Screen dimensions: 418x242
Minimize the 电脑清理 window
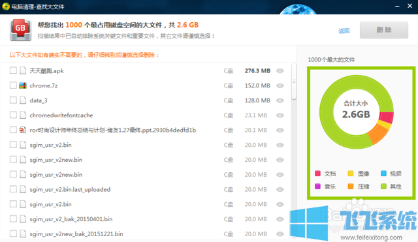click(397, 6)
